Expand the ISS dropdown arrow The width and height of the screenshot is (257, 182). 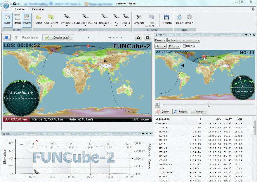click(116, 26)
